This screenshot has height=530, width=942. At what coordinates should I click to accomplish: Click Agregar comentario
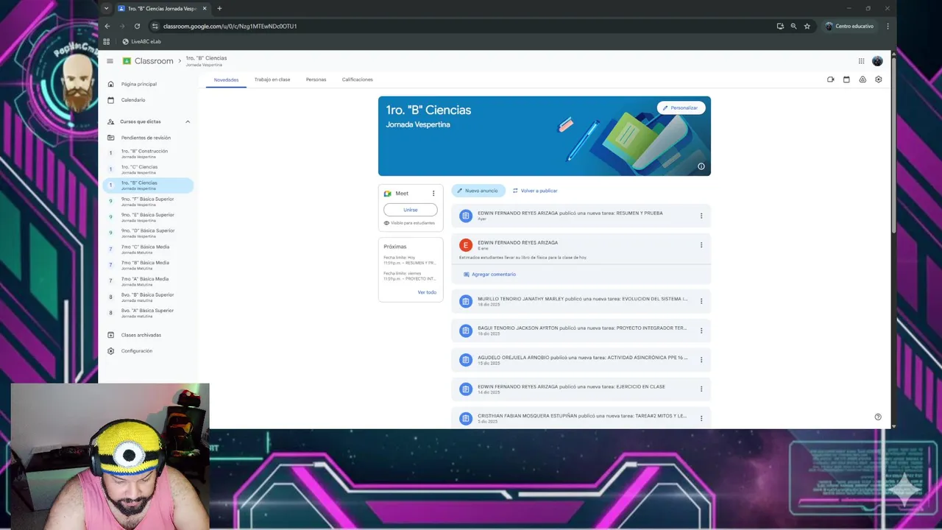pos(489,275)
